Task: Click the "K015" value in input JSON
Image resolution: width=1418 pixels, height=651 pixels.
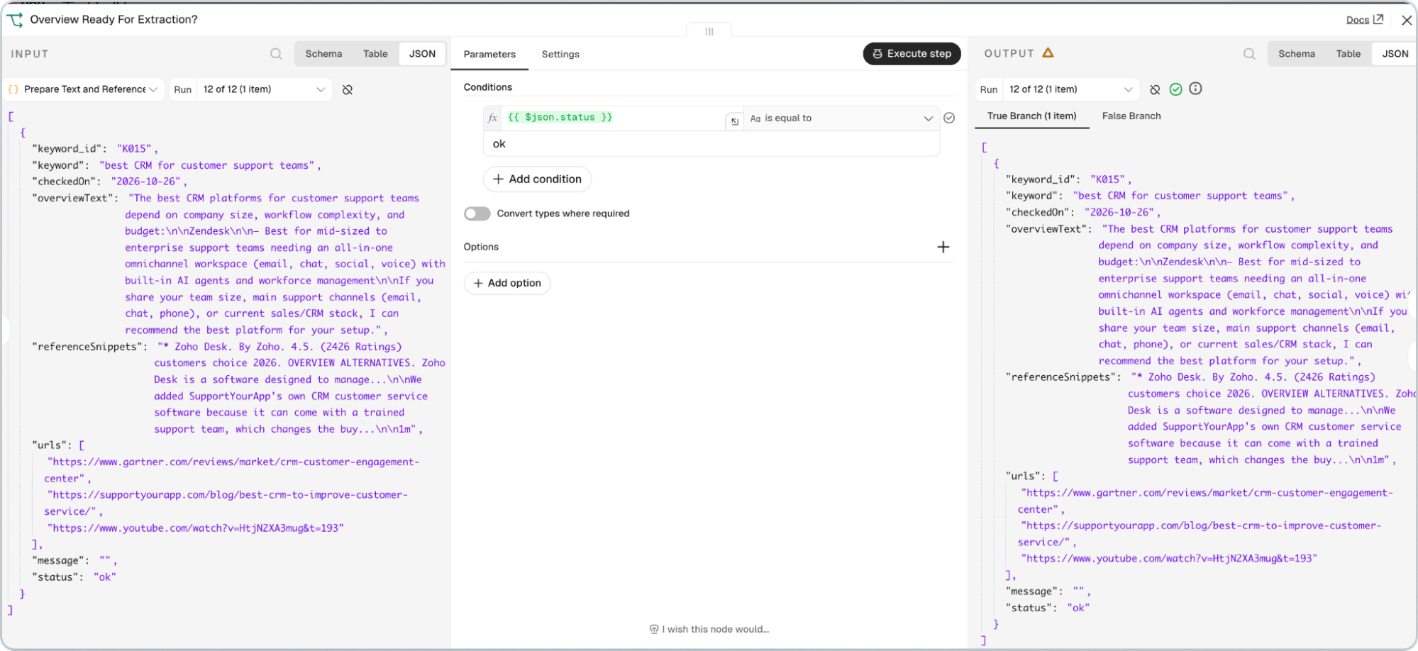Action: 134,149
